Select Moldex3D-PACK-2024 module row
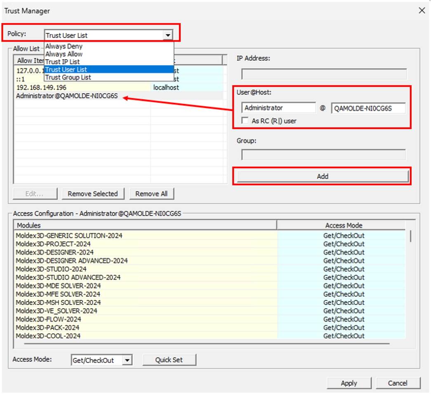Image resolution: width=431 pixels, height=394 pixels. pyautogui.click(x=210, y=328)
